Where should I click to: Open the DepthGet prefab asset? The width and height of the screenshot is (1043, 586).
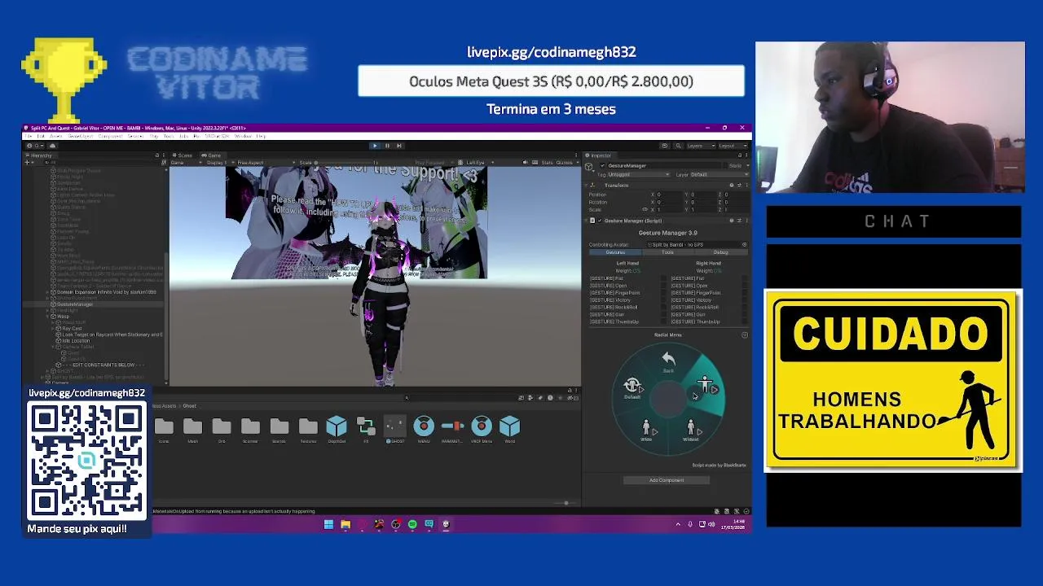(x=337, y=429)
